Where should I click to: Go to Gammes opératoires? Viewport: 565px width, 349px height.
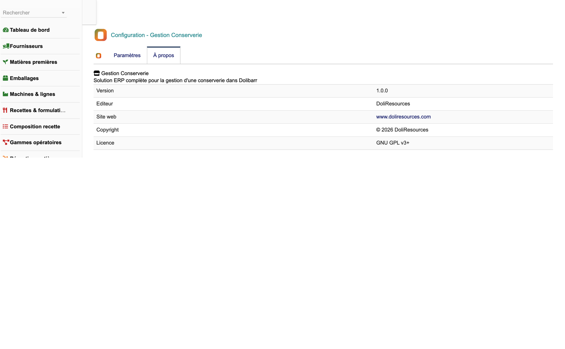(36, 142)
